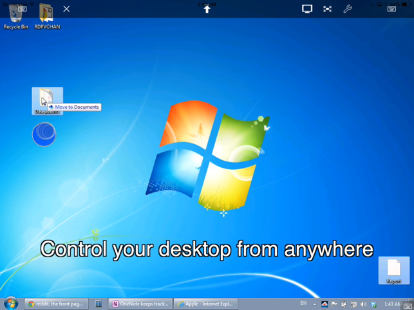
Task: Open the wrench settings icon
Action: click(348, 9)
